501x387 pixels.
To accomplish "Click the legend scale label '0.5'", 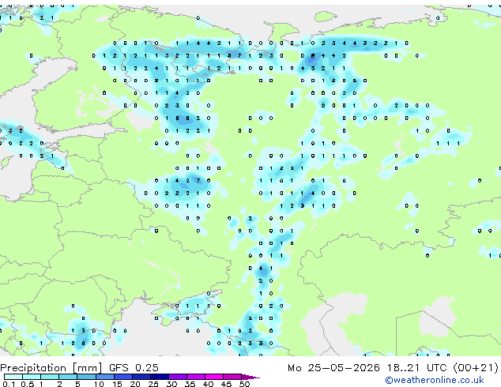I will pos(27,384).
